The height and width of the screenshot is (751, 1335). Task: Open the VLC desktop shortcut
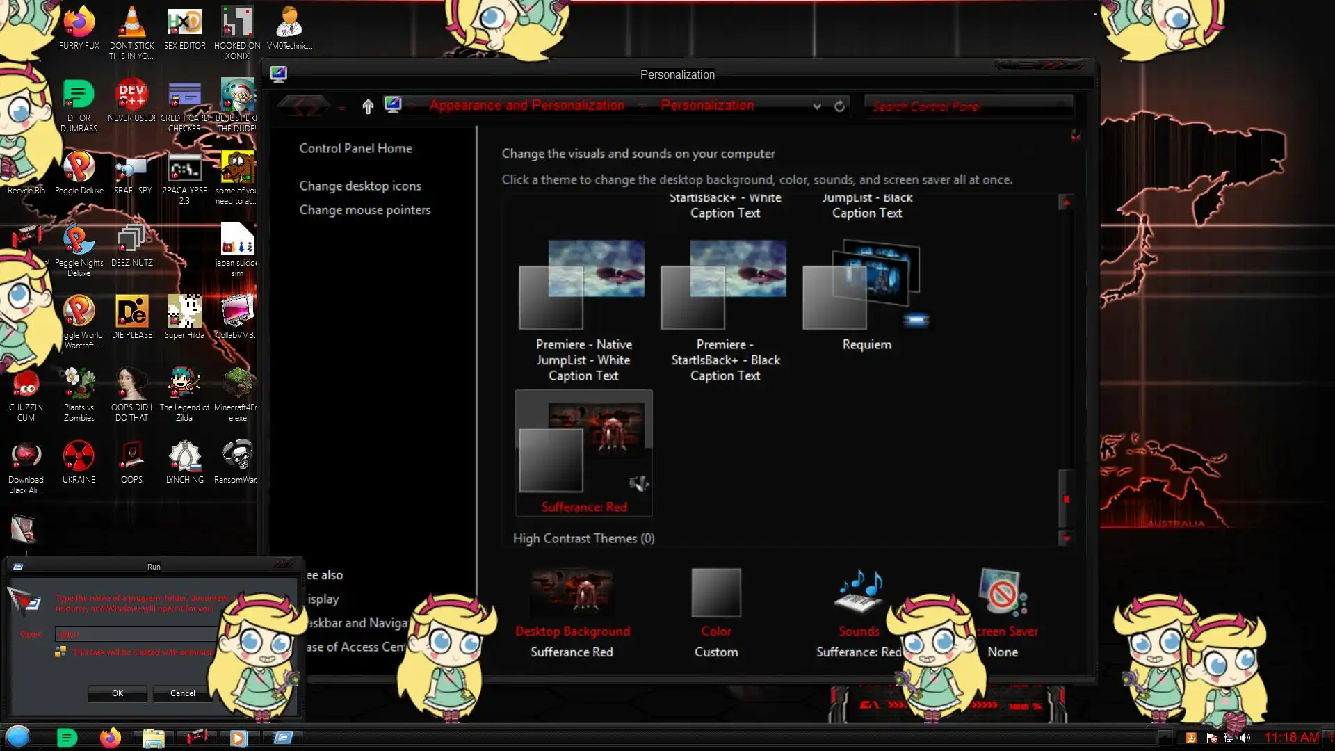(x=131, y=24)
